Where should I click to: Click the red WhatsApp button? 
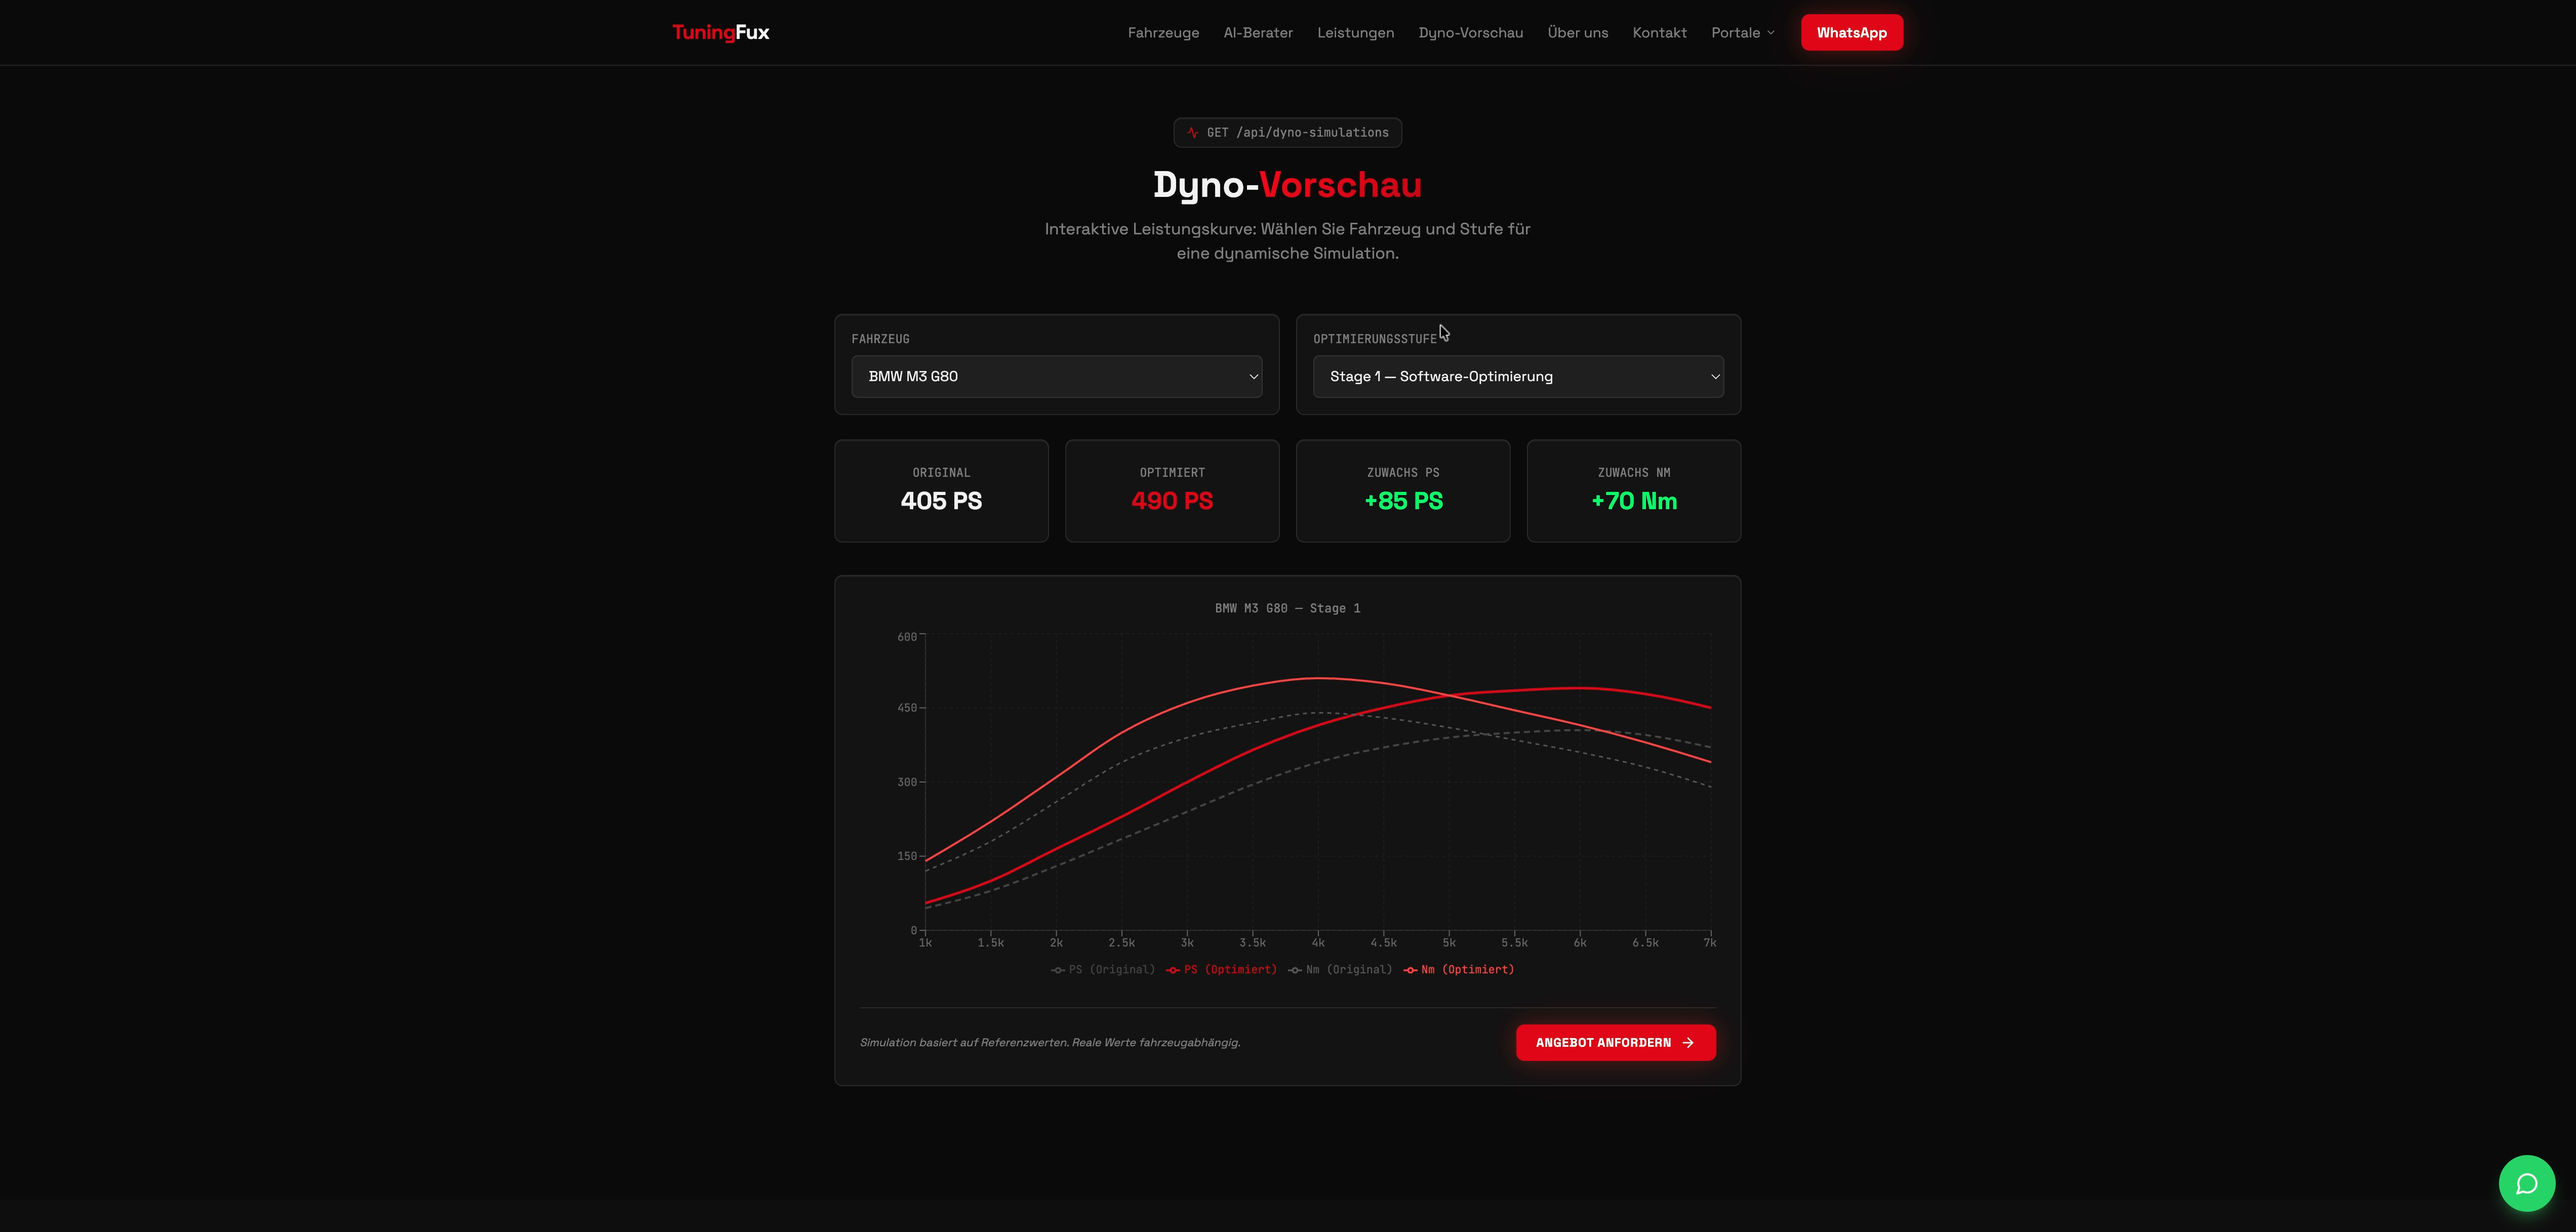click(1852, 32)
